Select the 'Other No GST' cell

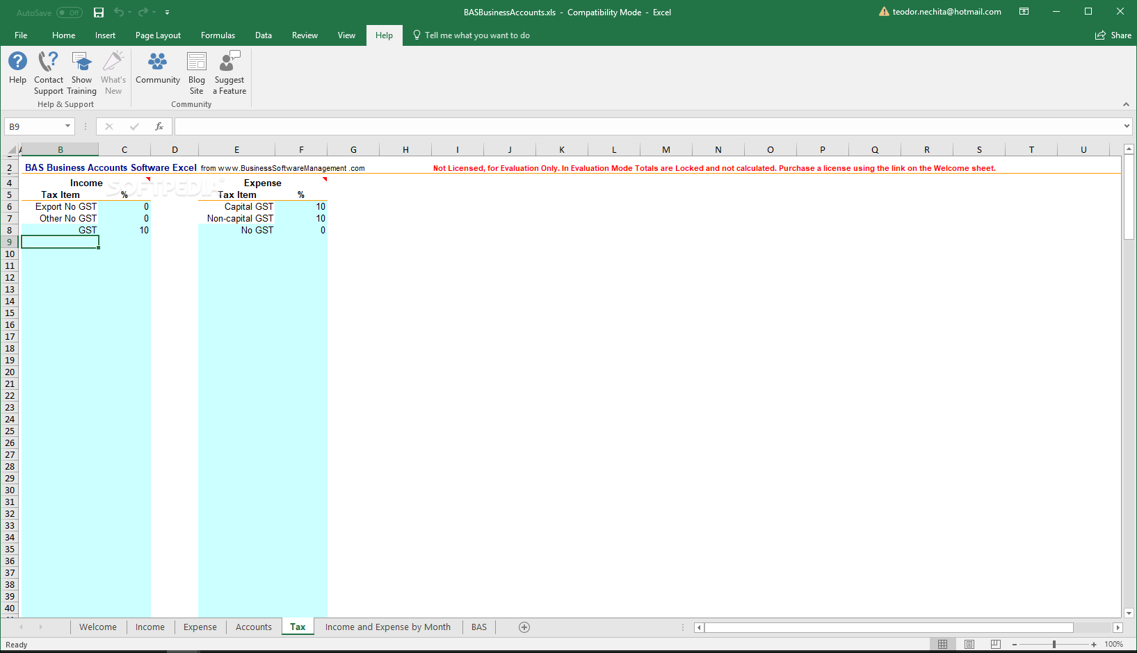click(x=60, y=219)
